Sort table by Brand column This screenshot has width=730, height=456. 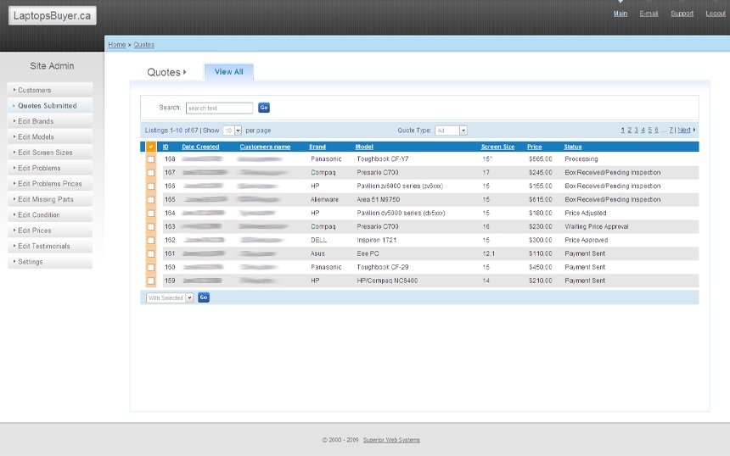317,147
